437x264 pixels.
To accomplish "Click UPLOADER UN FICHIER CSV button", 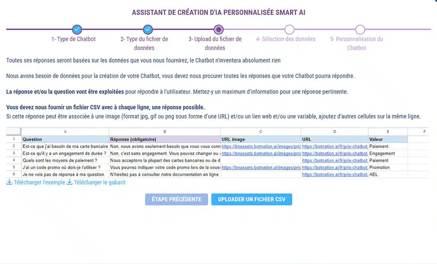I will [251, 199].
